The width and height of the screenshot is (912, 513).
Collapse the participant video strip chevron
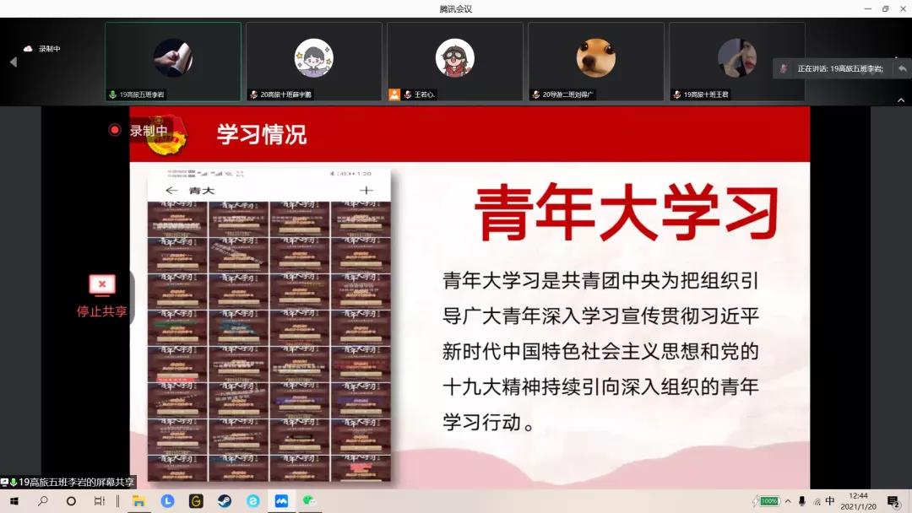(900, 100)
